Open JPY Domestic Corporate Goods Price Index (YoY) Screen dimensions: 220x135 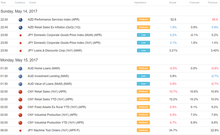(64, 43)
